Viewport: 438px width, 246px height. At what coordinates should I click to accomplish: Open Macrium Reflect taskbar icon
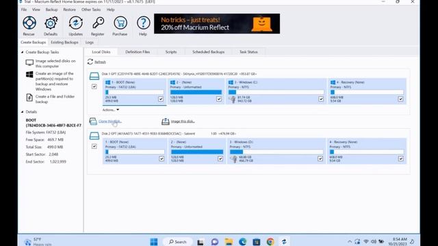(x=284, y=241)
